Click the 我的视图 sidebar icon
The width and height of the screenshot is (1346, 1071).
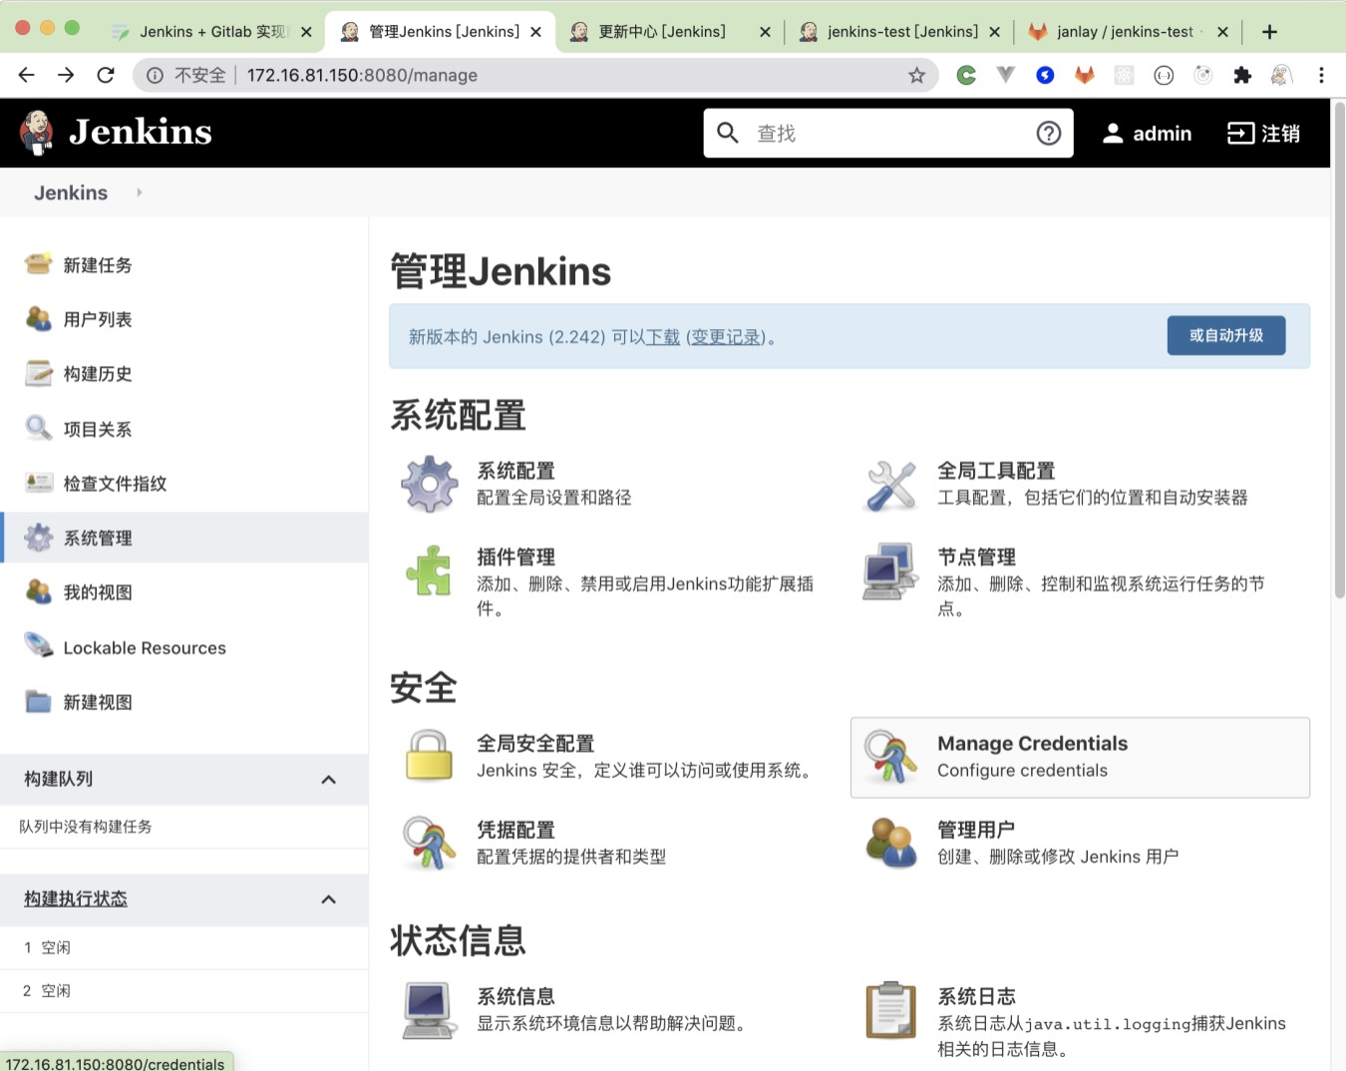coord(39,591)
